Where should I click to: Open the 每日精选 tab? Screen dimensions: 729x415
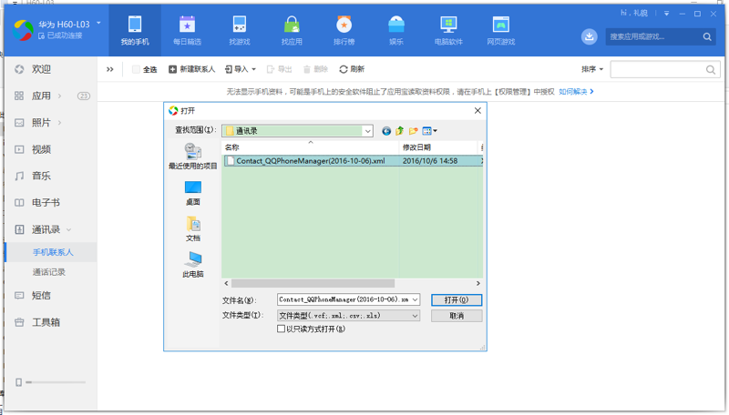[x=187, y=31]
